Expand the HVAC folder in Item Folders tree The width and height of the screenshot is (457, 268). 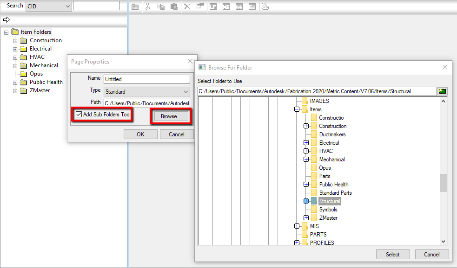pos(14,57)
